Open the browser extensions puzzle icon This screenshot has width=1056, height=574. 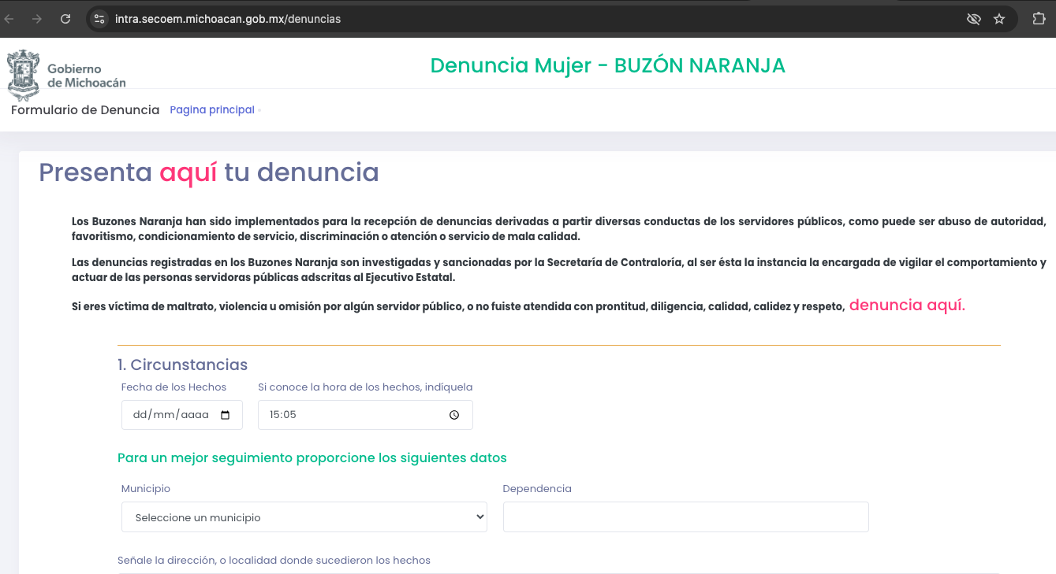(1039, 19)
